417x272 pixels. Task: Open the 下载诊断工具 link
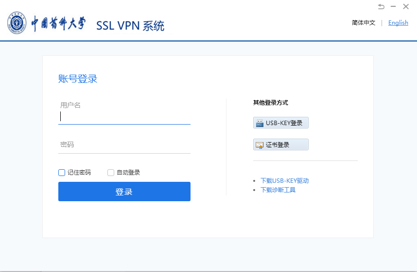278,190
